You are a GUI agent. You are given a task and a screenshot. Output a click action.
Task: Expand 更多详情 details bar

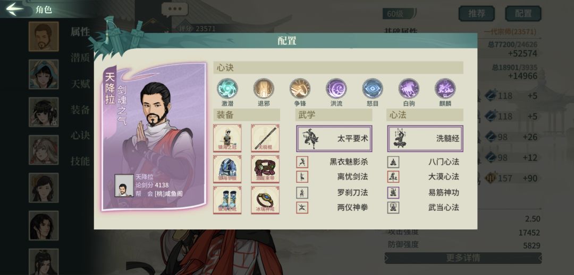463,258
